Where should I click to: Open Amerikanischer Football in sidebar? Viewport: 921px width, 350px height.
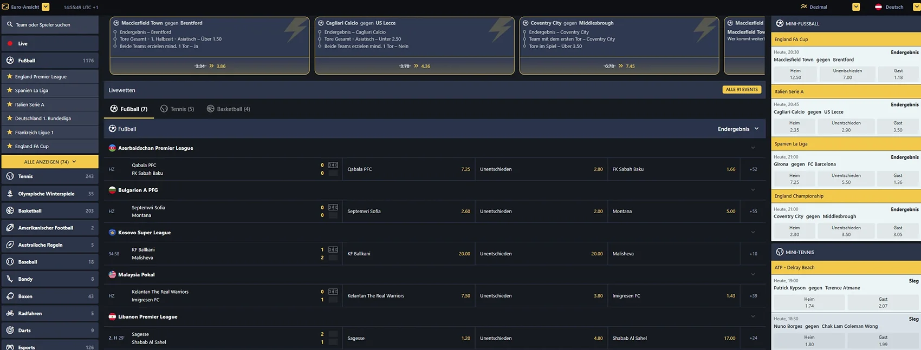click(x=50, y=228)
